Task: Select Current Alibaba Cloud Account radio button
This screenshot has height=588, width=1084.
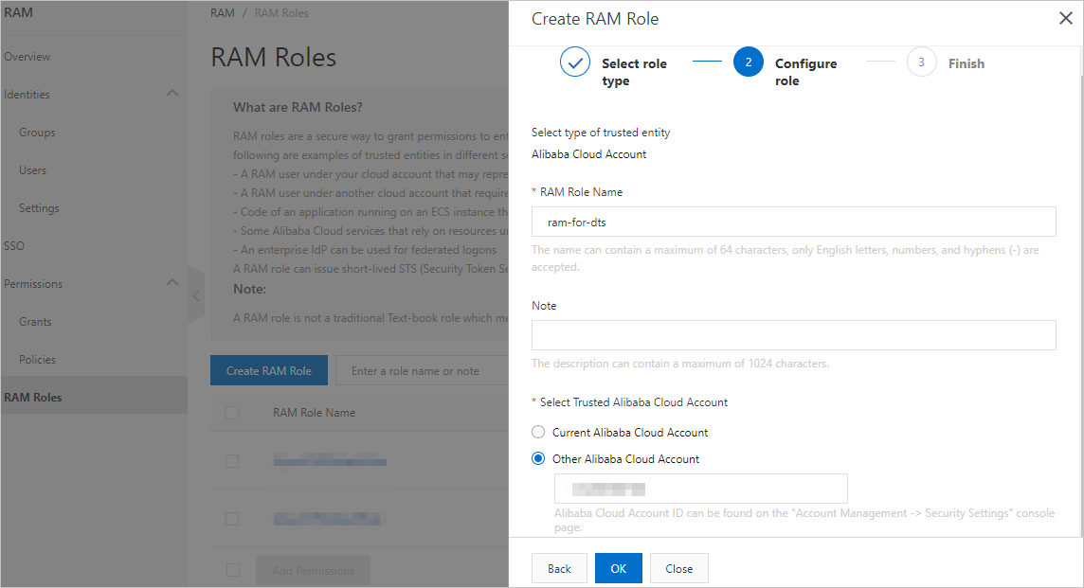Action: point(538,432)
